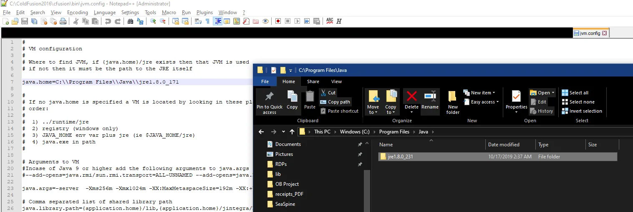Screen dimensions: 633x212
Task: Click the Stop Recording macro icon
Action: (x=287, y=21)
